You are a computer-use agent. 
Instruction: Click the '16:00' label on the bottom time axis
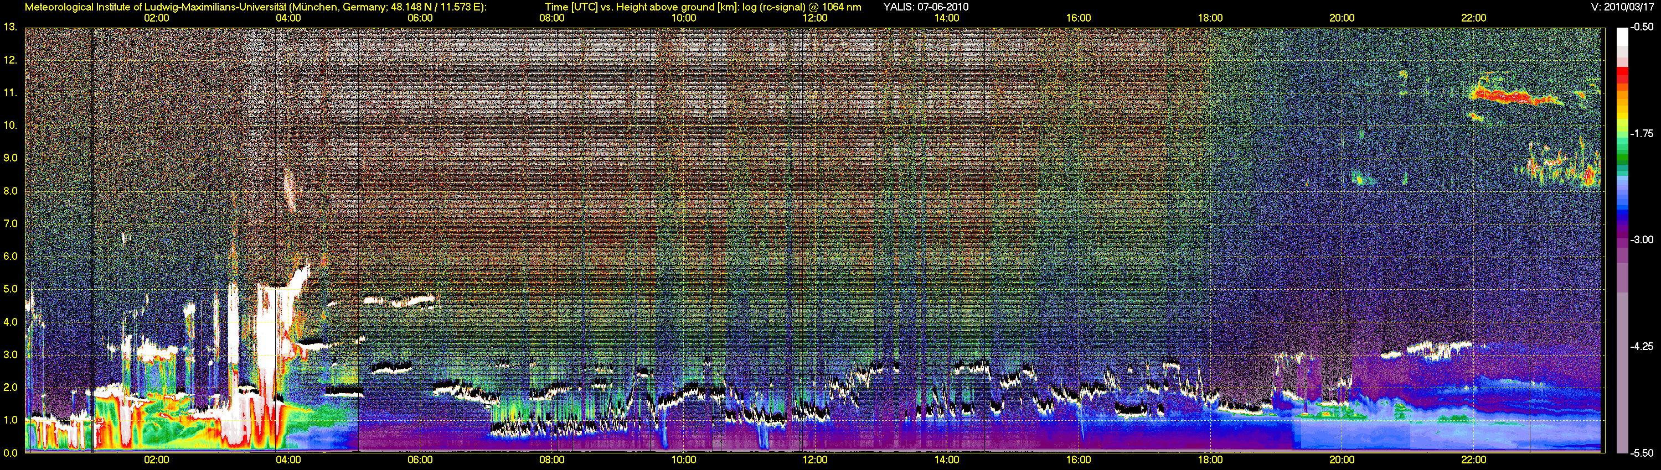click(1079, 459)
